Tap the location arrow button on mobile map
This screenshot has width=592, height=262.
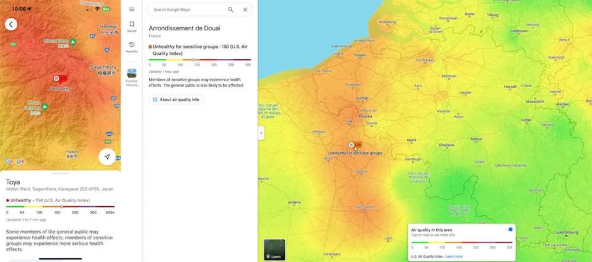click(x=107, y=157)
